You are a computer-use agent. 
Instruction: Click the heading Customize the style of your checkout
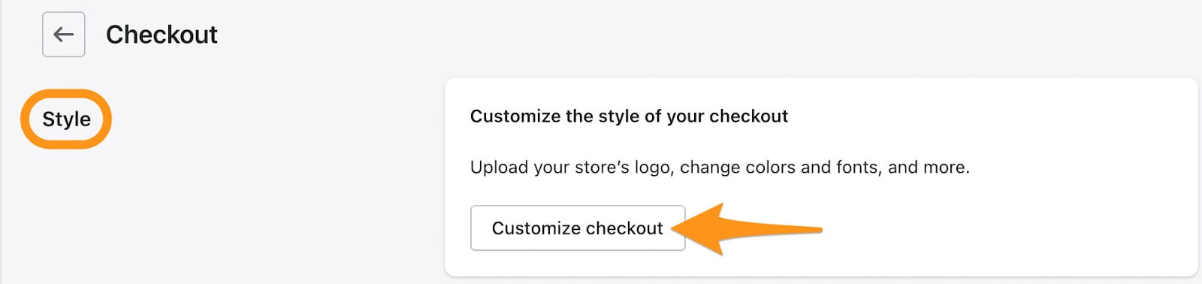coord(629,116)
